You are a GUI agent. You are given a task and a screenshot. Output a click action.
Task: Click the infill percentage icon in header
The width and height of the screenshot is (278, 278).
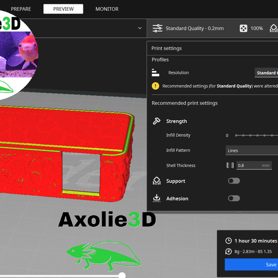pyautogui.click(x=244, y=29)
